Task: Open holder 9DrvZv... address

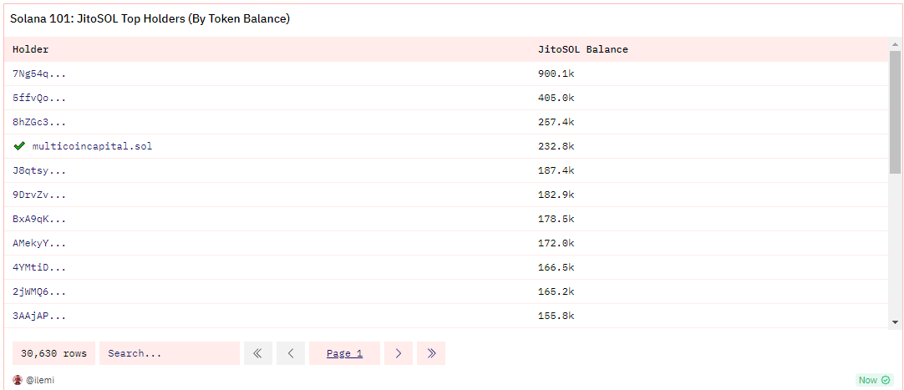Action: pyautogui.click(x=39, y=195)
